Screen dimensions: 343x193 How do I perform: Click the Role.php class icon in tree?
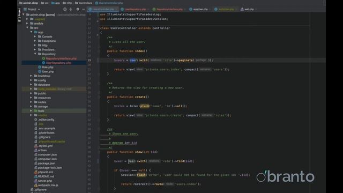tap(40, 67)
